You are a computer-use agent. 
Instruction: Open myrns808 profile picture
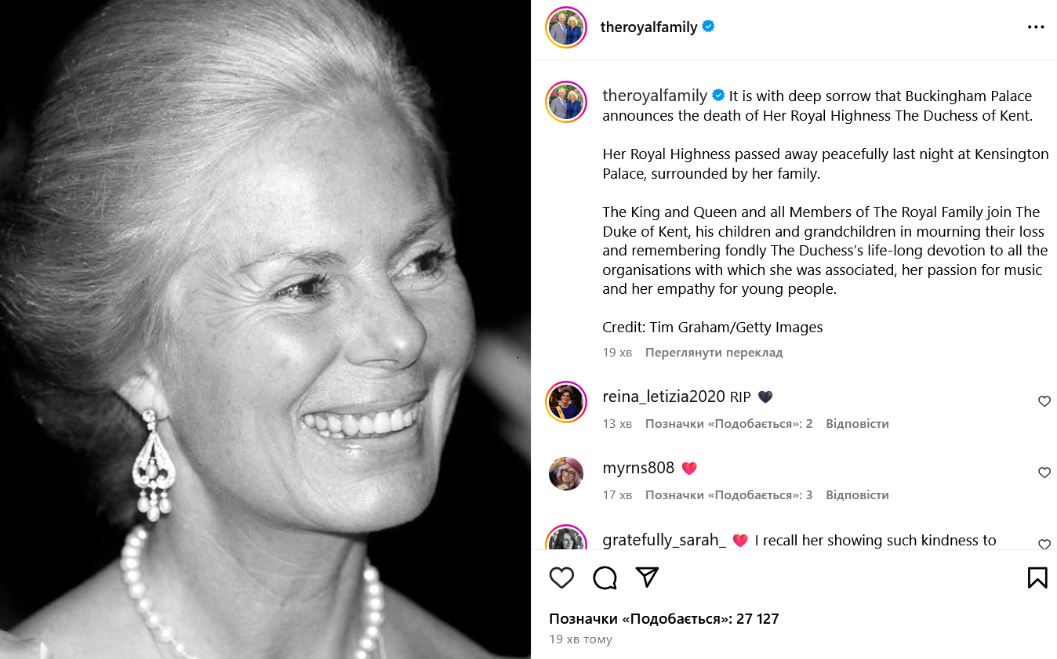coord(566,473)
